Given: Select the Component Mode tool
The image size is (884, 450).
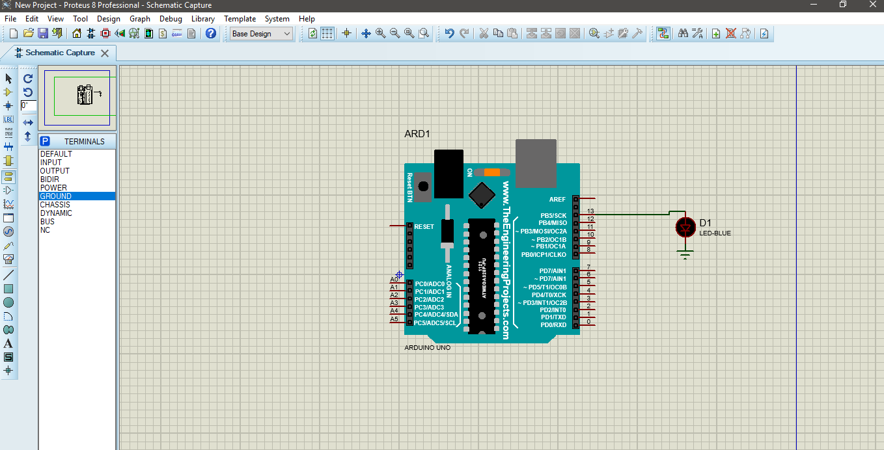Looking at the screenshot, I should (x=8, y=92).
